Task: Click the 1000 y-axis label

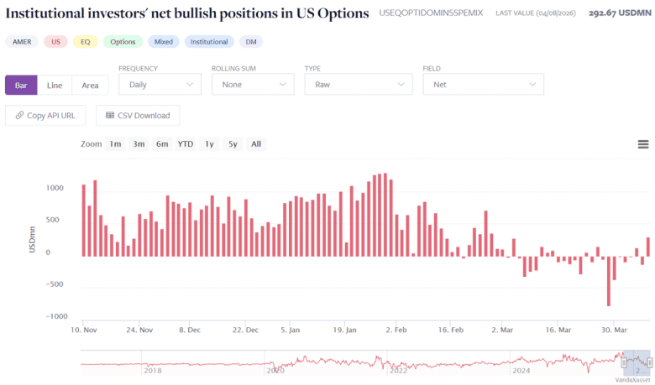Action: 55,188
